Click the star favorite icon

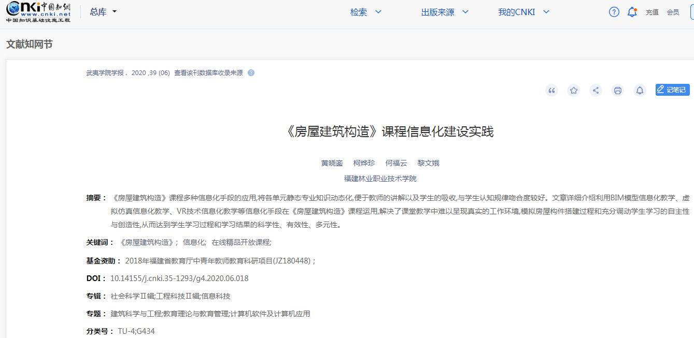574,91
